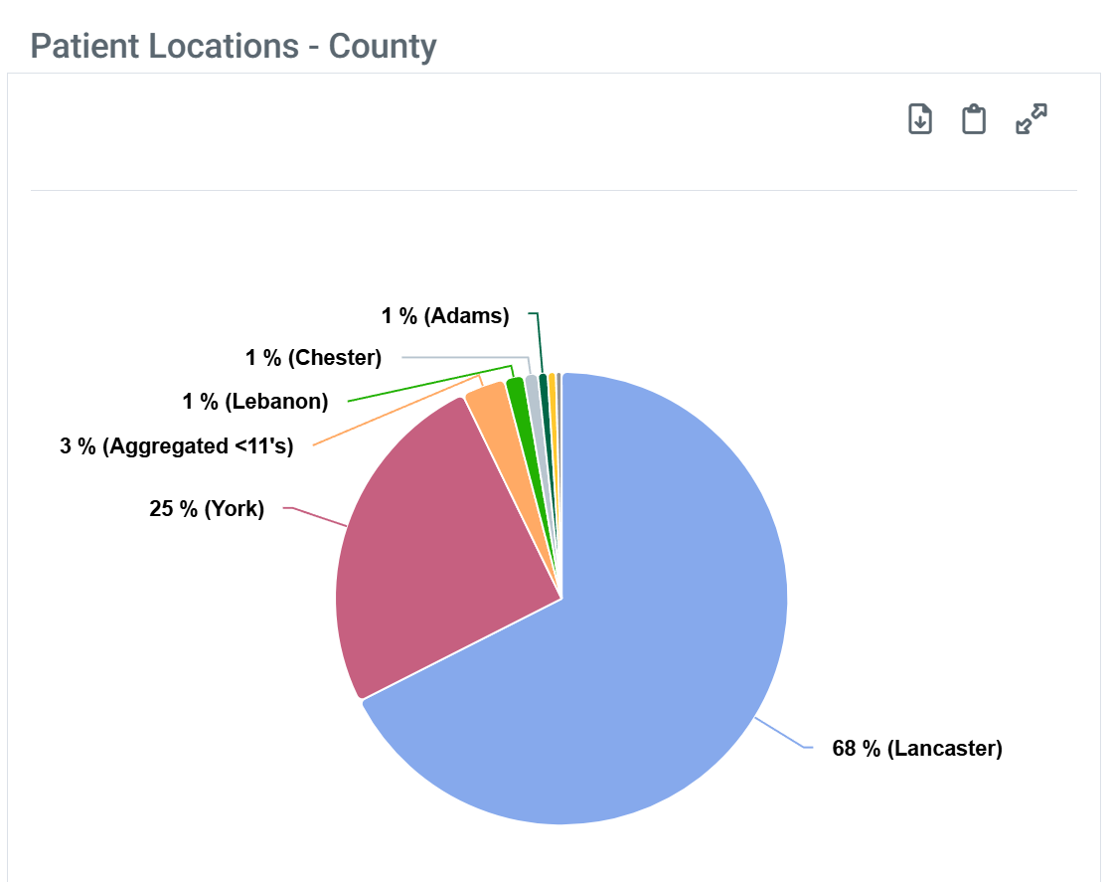Click the "68 % (Lancaster)" label
This screenshot has width=1111, height=882.
[x=916, y=749]
